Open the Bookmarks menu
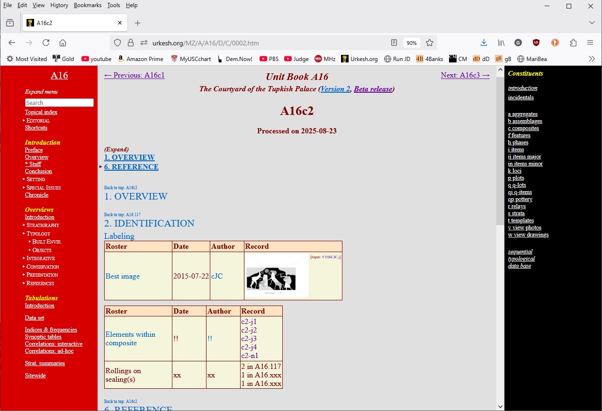Screen dimensions: 602x411 [88, 5]
